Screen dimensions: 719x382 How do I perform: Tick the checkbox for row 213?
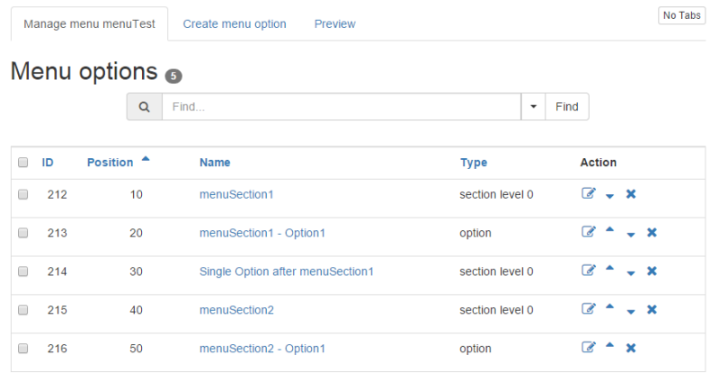click(x=23, y=233)
